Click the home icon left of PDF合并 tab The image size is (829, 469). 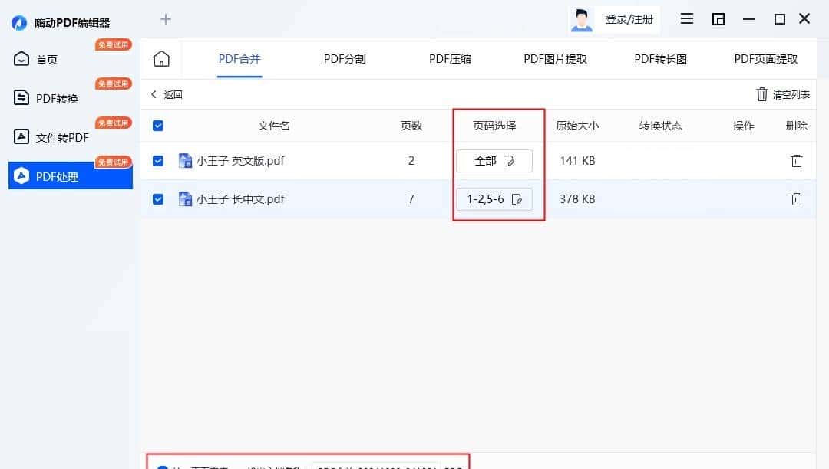[x=161, y=57]
